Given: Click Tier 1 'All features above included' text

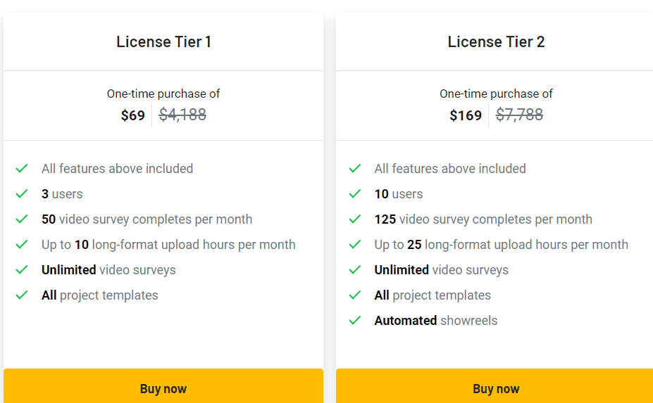Looking at the screenshot, I should coord(117,168).
